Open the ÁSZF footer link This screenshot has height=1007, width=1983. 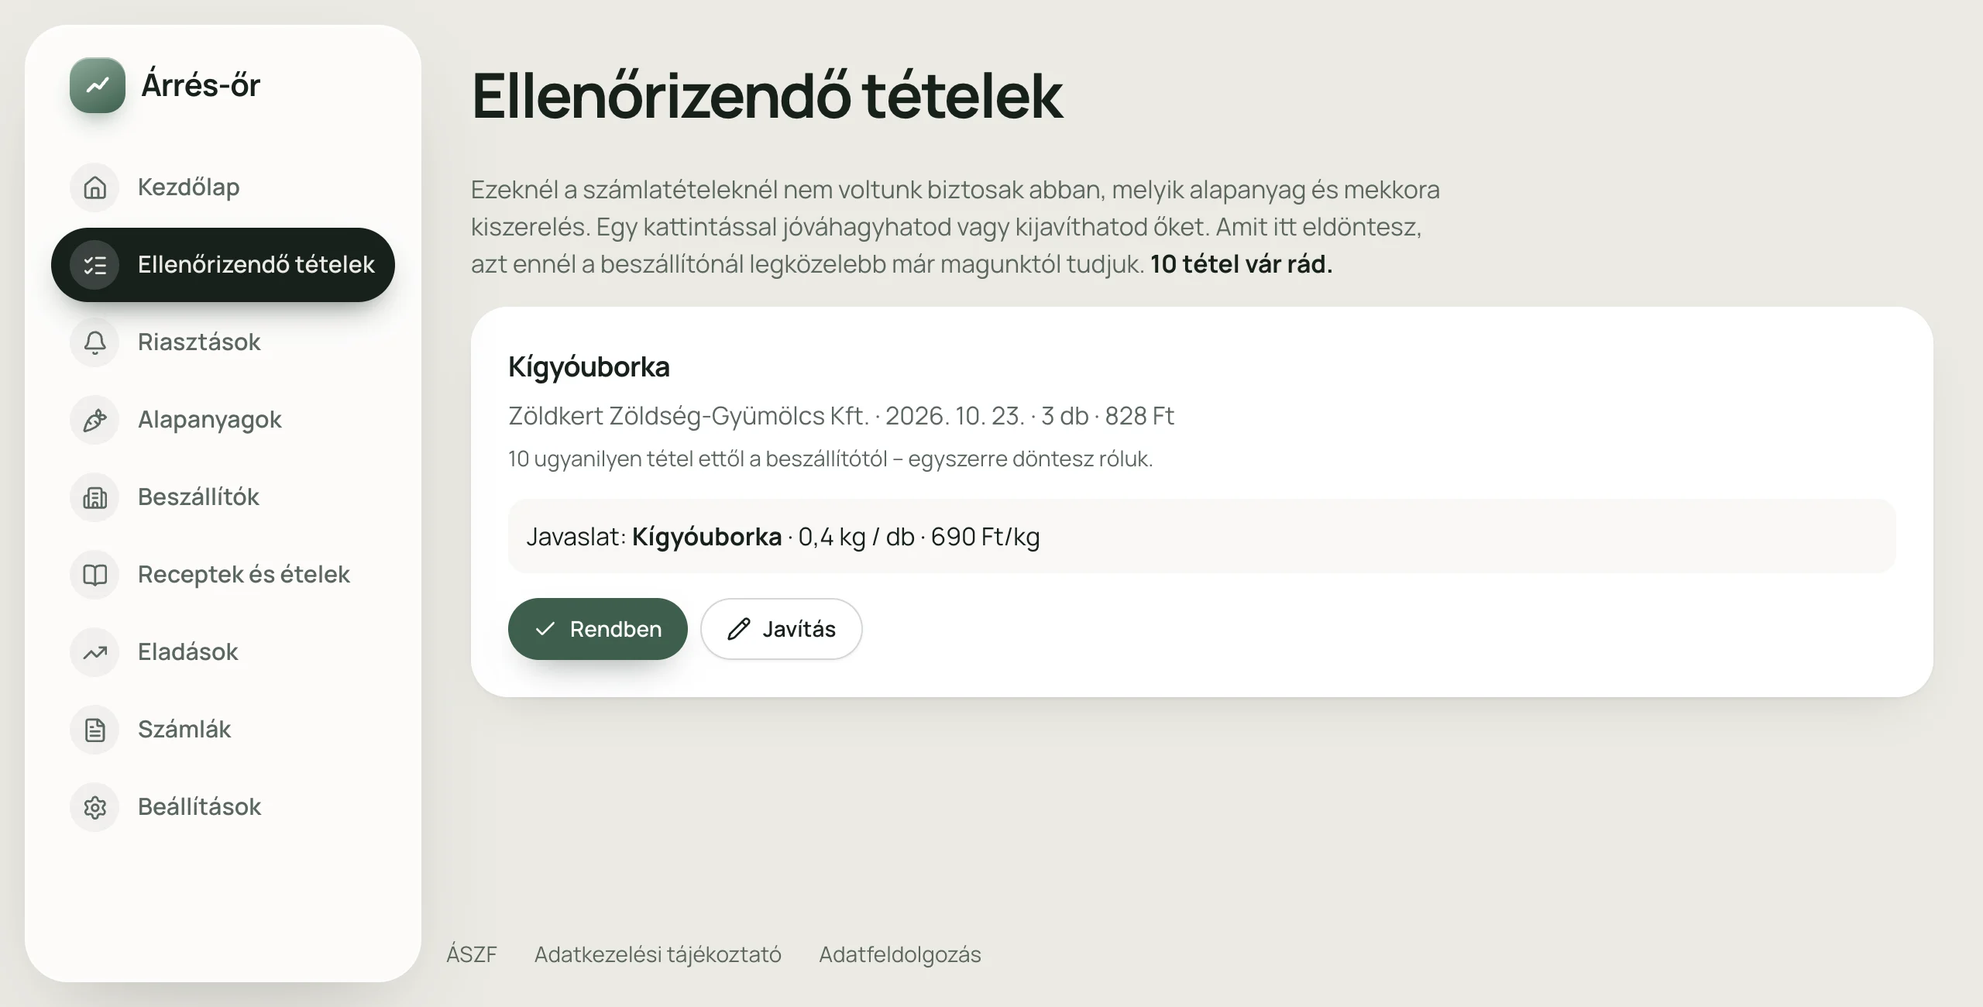point(472,954)
